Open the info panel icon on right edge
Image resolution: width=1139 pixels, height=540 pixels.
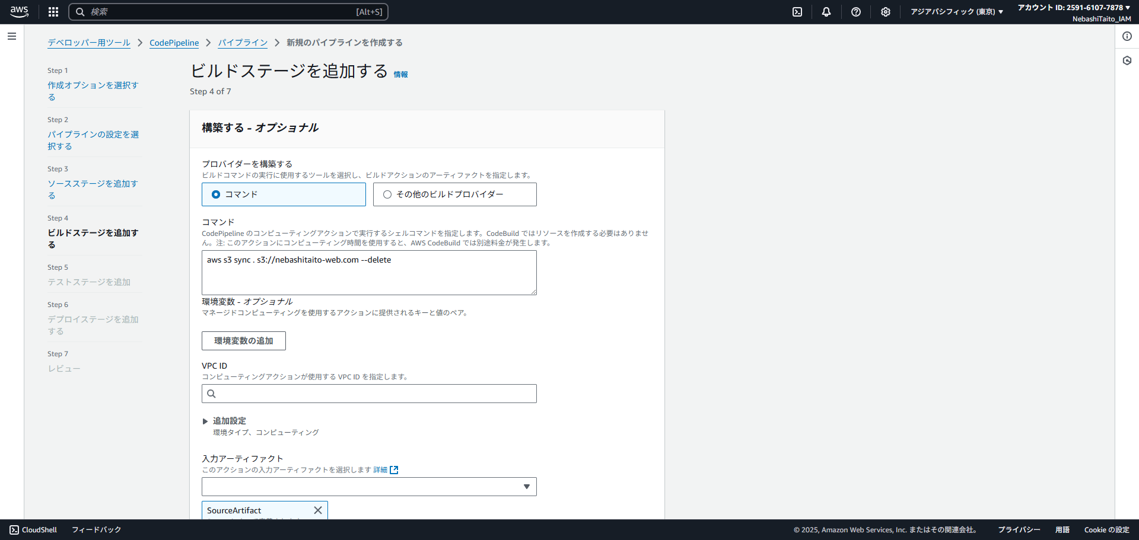tap(1127, 36)
